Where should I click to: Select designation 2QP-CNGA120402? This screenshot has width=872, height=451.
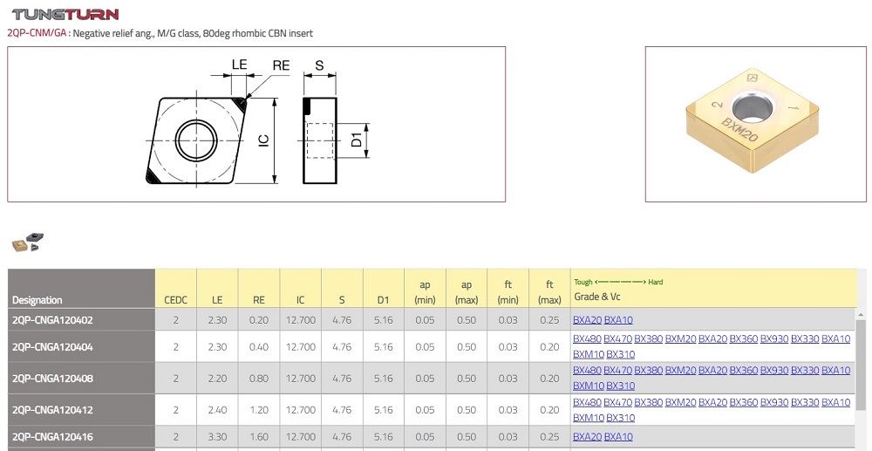click(x=52, y=320)
